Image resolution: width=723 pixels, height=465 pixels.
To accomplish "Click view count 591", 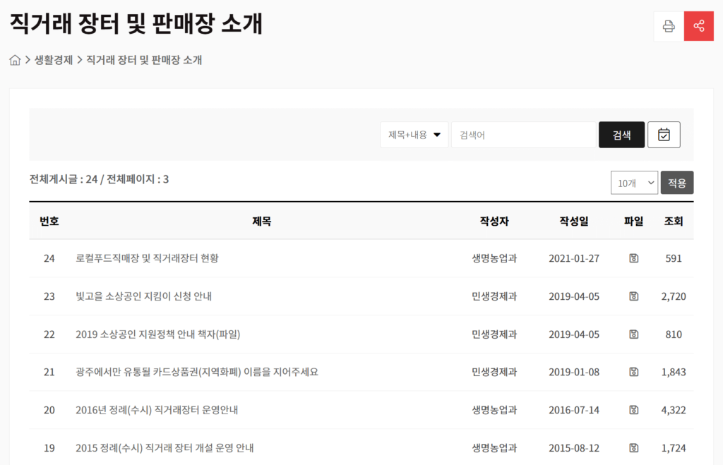I will [x=673, y=258].
